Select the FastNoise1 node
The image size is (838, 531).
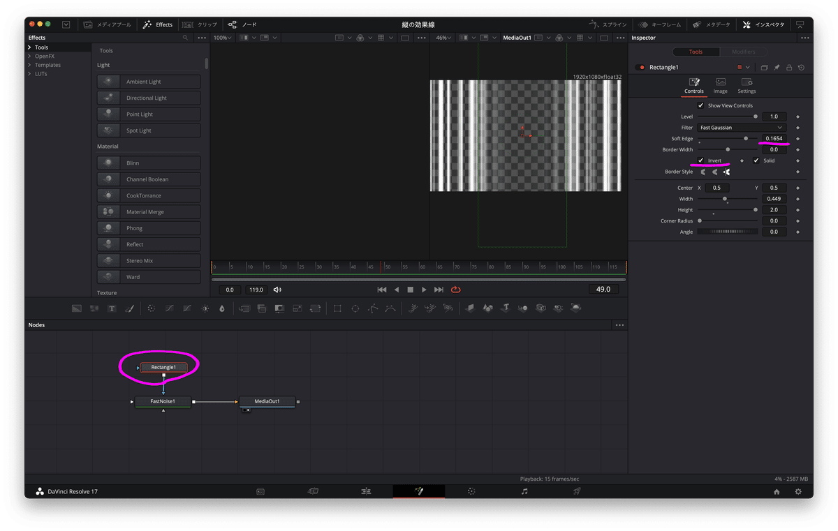163,401
